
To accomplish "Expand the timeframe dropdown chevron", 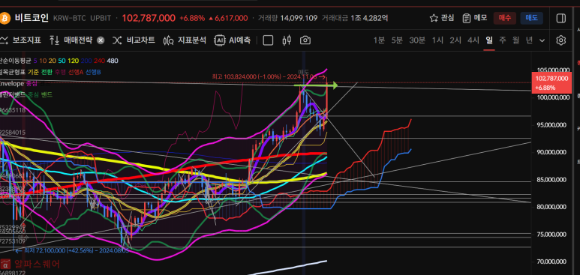I will pos(542,40).
